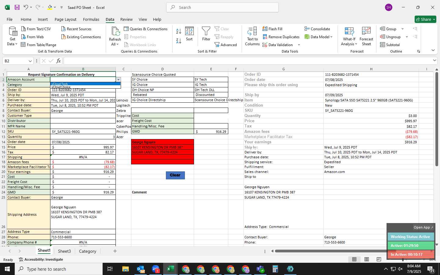Expand the Group dropdown arrow
The image size is (440, 275).
coord(402,29)
